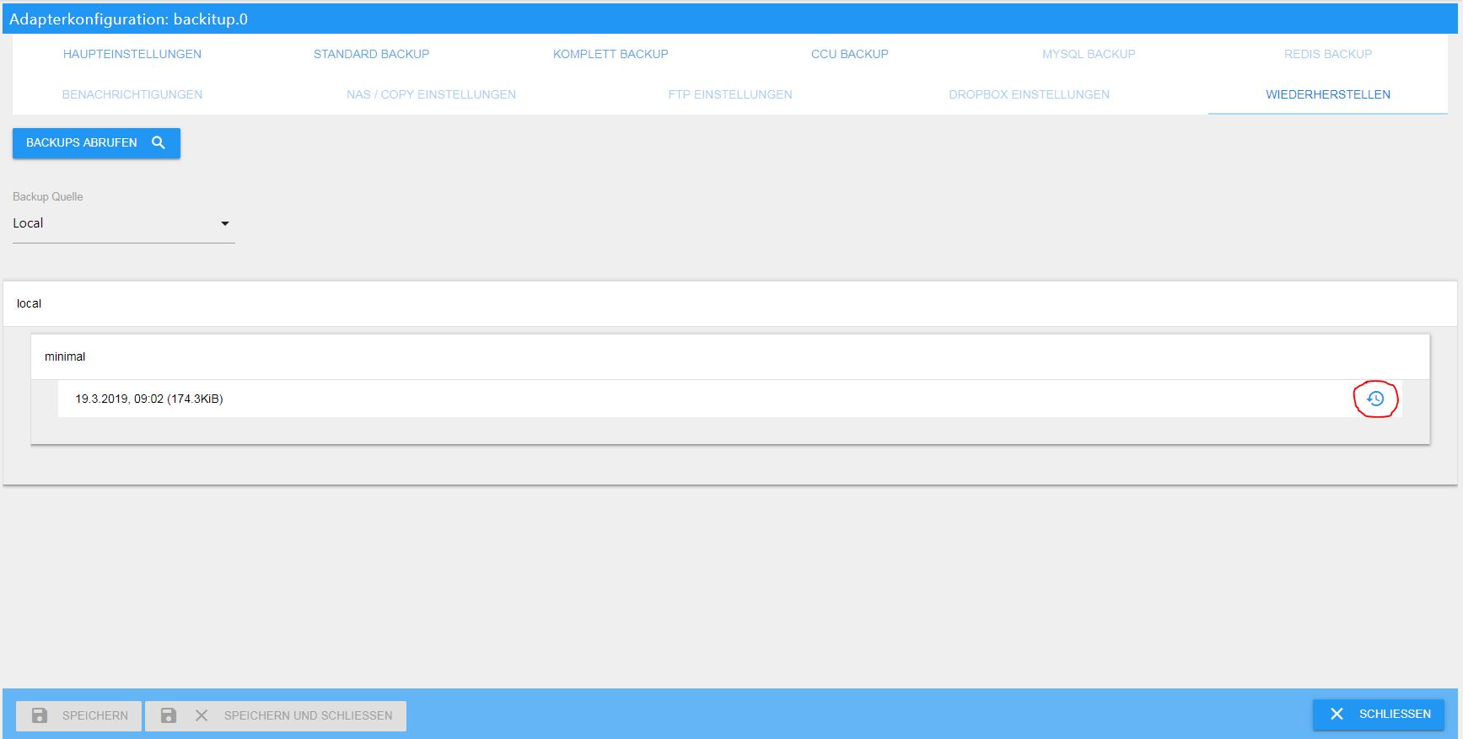The height and width of the screenshot is (739, 1463).
Task: Click the SPEICHERN button
Action: click(78, 715)
